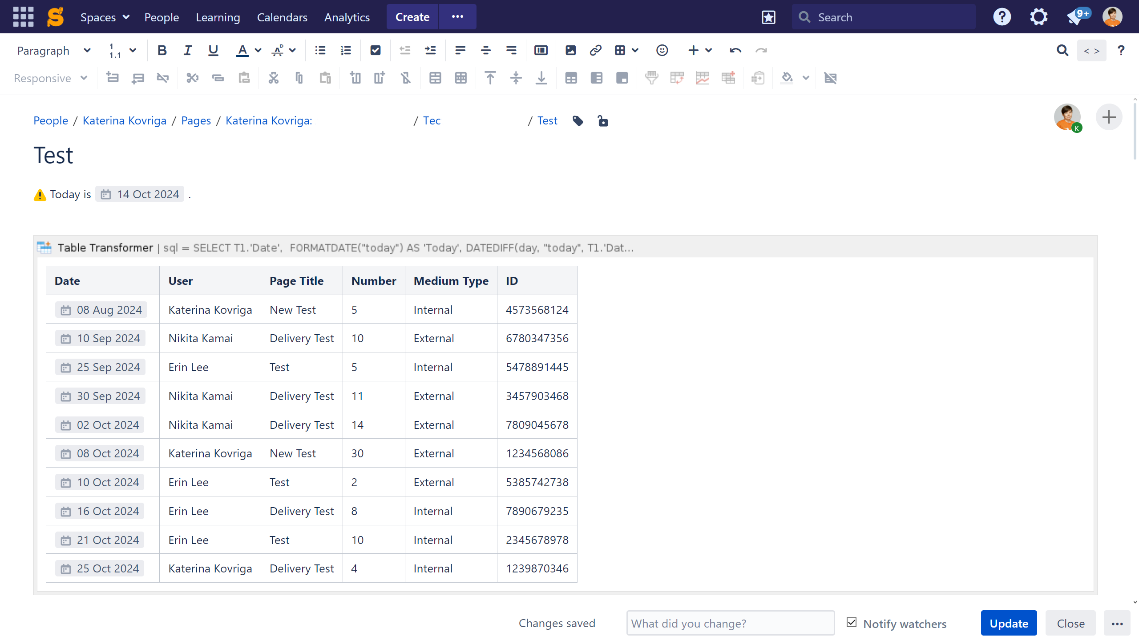Open the emoticon picker
This screenshot has width=1139, height=640.
click(x=662, y=51)
